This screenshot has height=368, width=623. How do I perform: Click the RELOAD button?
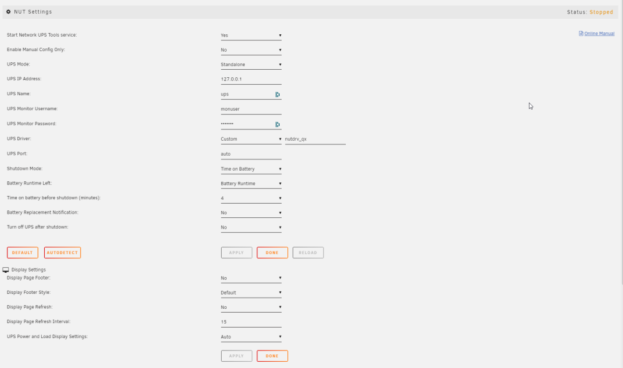308,252
